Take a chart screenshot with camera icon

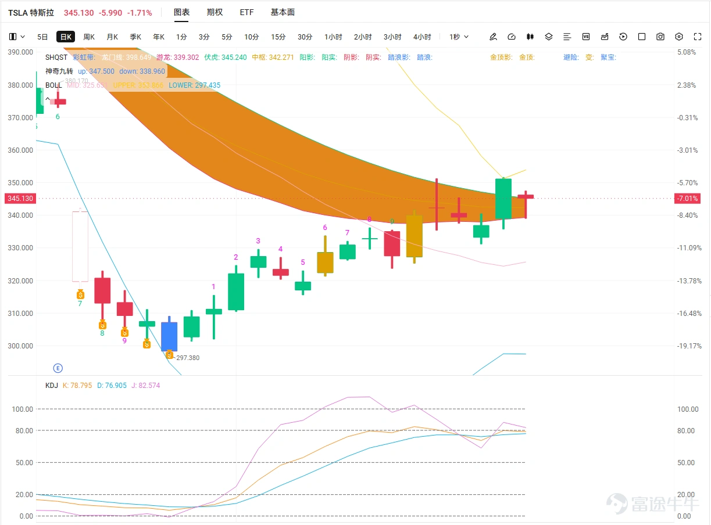[660, 37]
